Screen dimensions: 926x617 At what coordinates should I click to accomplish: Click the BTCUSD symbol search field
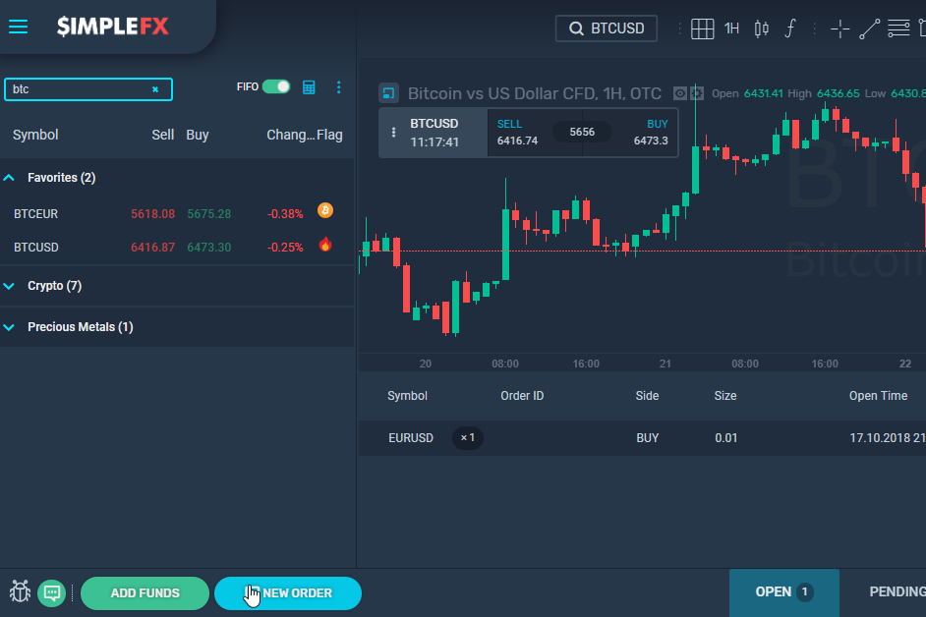point(608,28)
